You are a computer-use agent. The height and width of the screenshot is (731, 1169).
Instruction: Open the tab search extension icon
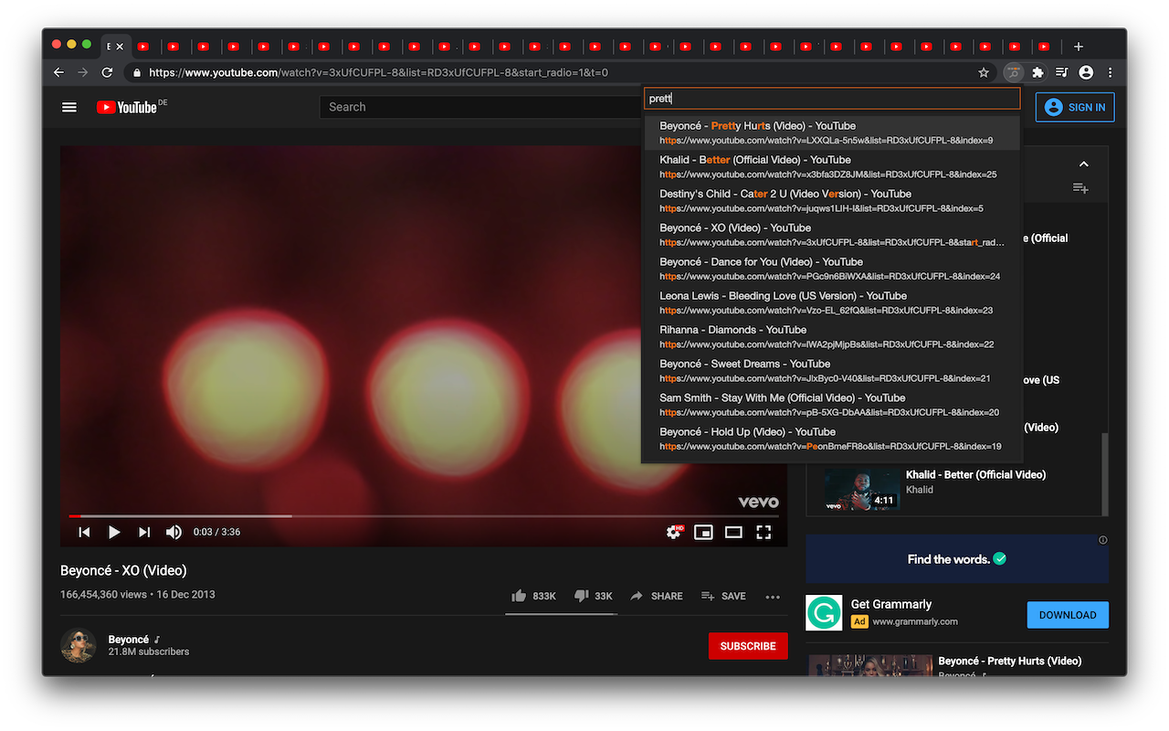(1013, 72)
